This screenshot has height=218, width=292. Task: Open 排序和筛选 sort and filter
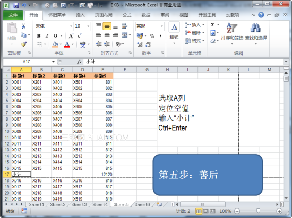point(232,33)
